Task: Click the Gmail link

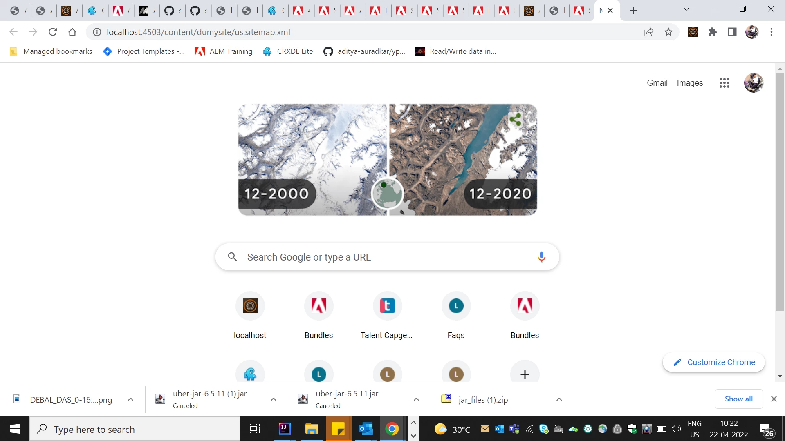Action: coord(657,83)
